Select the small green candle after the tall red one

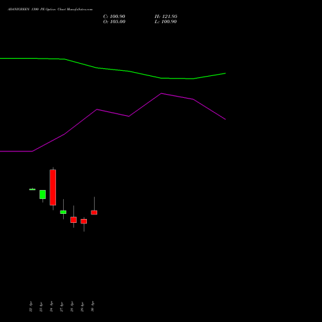63,212
